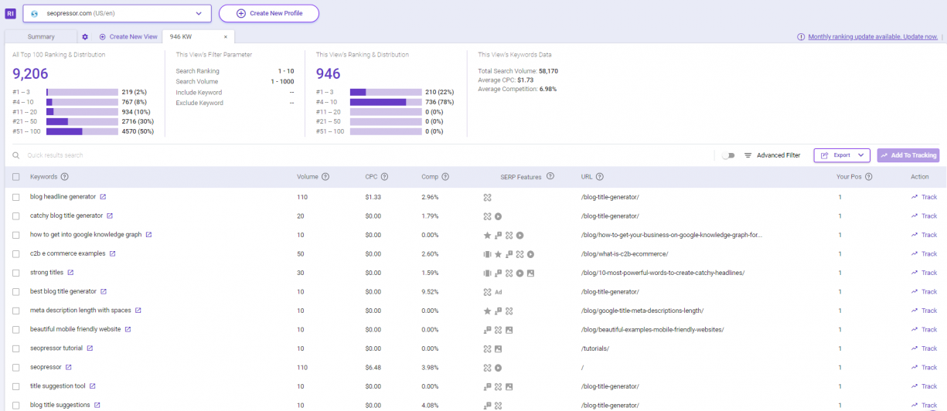Tick the select-all checkbox in the table header
This screenshot has height=411, width=947.
pyautogui.click(x=16, y=177)
